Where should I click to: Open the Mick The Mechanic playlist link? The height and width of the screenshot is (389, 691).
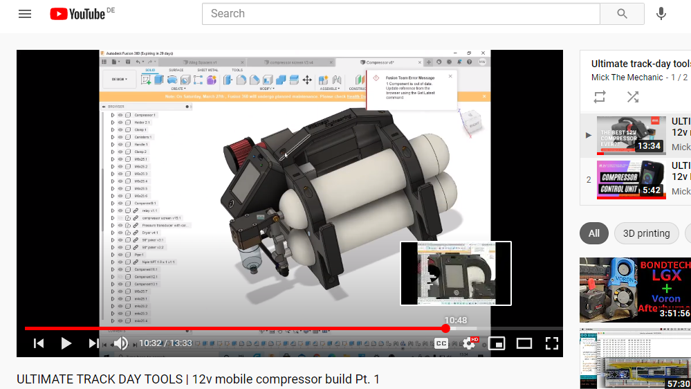pyautogui.click(x=627, y=78)
